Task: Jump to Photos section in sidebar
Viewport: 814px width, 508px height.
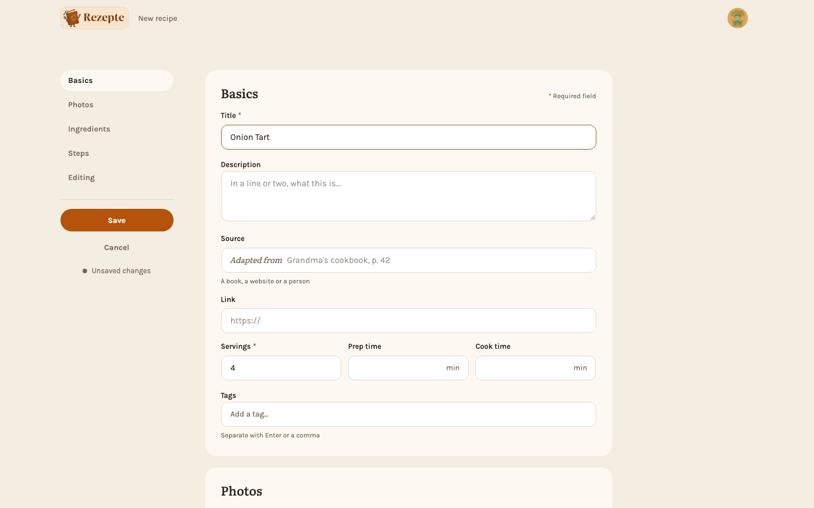Action: click(117, 105)
